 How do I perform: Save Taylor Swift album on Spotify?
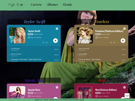click(34, 37)
